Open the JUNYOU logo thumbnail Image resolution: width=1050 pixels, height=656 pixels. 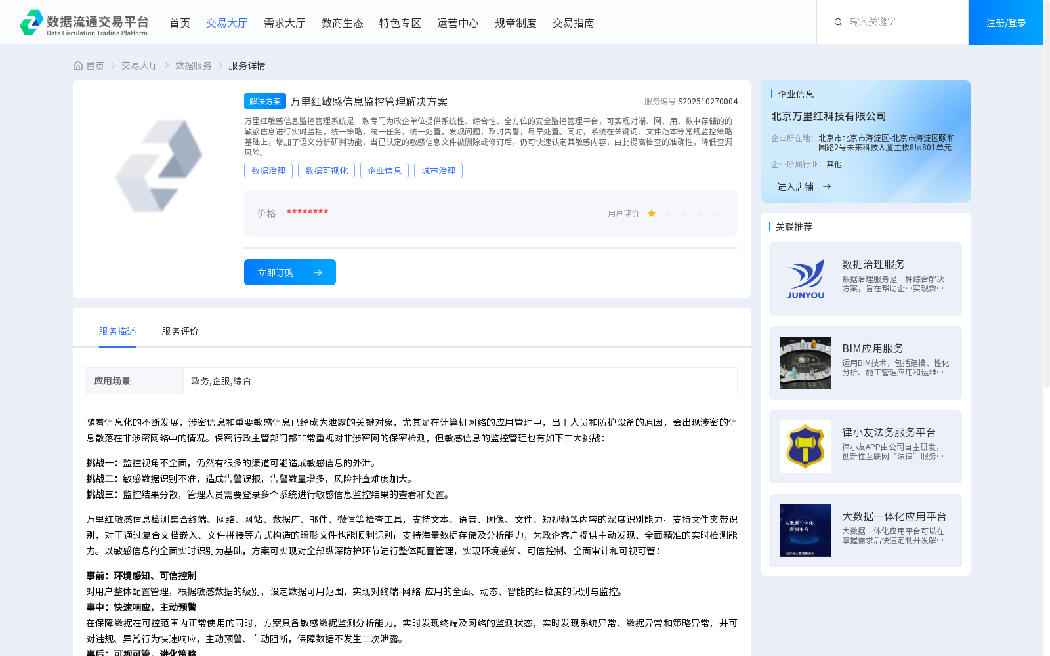805,279
